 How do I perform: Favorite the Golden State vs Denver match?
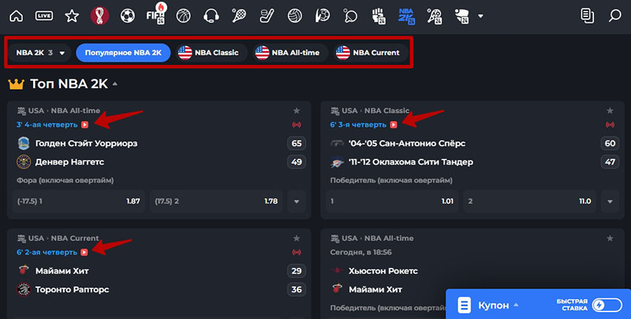tap(297, 111)
